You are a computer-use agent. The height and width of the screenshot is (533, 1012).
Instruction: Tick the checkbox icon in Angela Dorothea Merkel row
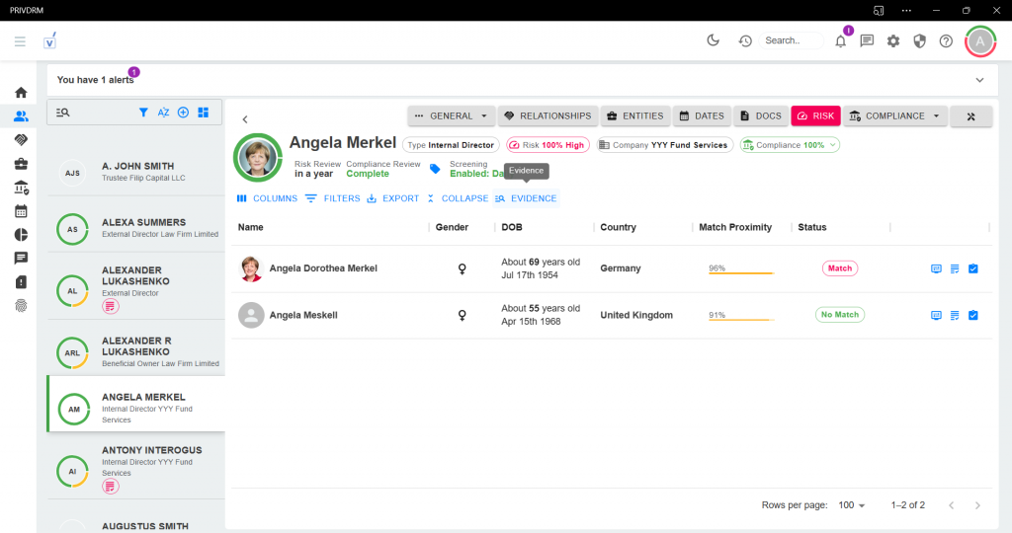[972, 268]
